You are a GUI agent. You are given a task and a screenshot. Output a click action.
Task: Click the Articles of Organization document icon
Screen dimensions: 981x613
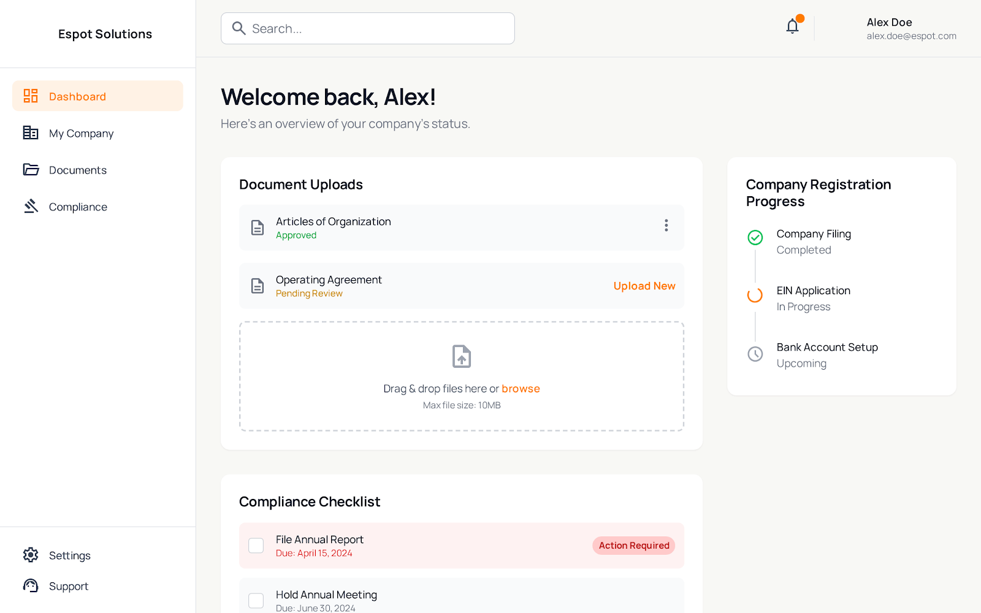(258, 227)
